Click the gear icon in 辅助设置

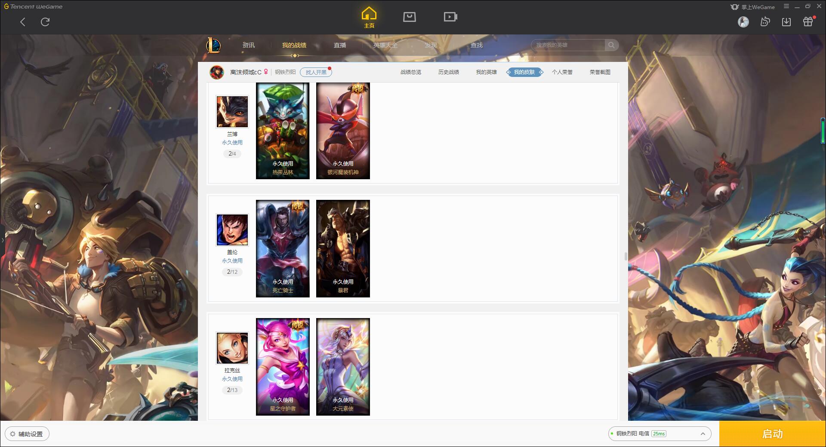click(x=12, y=434)
